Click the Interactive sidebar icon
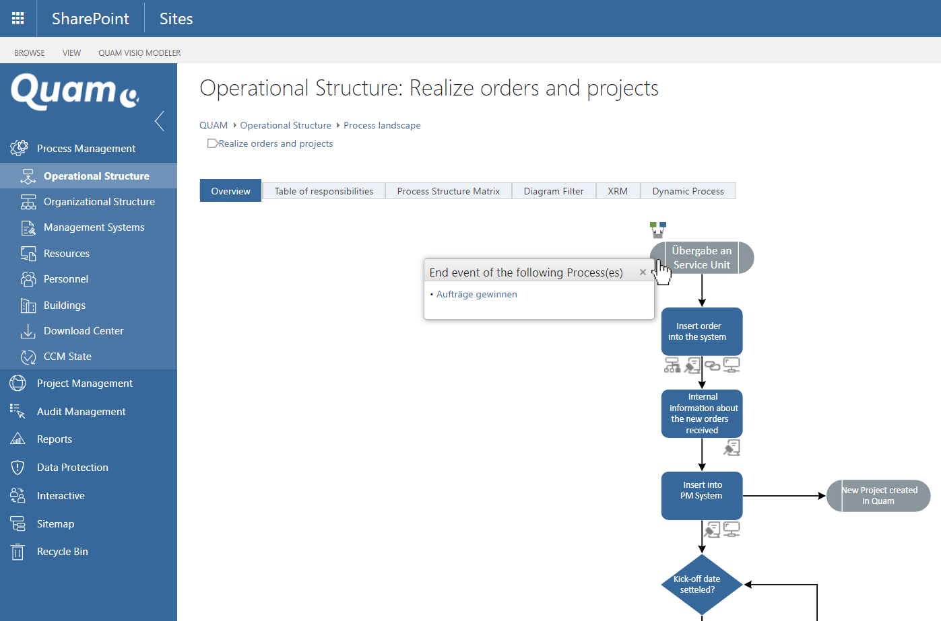Screen dimensions: 941x621 coord(18,496)
